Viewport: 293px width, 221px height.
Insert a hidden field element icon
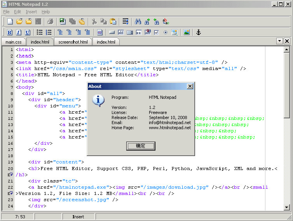click(148, 32)
